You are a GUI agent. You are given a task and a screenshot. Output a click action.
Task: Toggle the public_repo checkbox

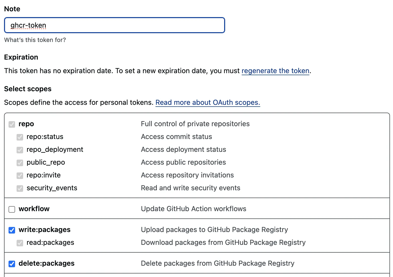20,163
